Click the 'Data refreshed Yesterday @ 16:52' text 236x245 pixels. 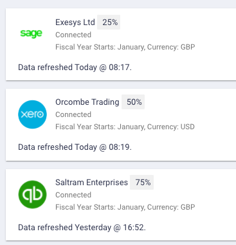click(82, 228)
